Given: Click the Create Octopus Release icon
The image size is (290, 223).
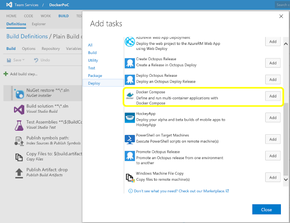Looking at the screenshot, I should 130,63.
